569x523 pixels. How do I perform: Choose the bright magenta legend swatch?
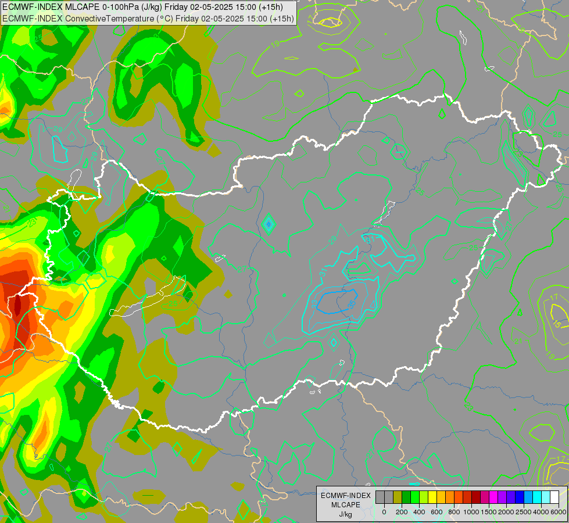[494, 497]
